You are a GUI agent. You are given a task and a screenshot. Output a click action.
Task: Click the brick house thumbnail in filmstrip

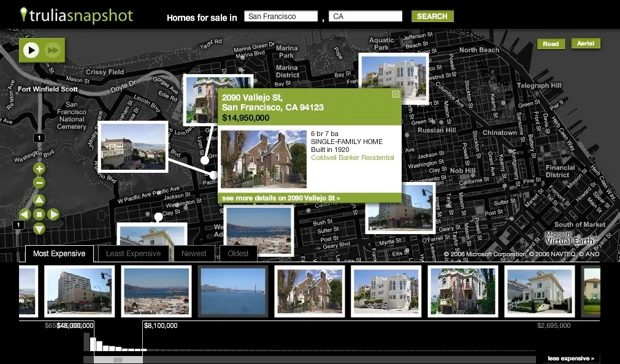tap(310, 291)
